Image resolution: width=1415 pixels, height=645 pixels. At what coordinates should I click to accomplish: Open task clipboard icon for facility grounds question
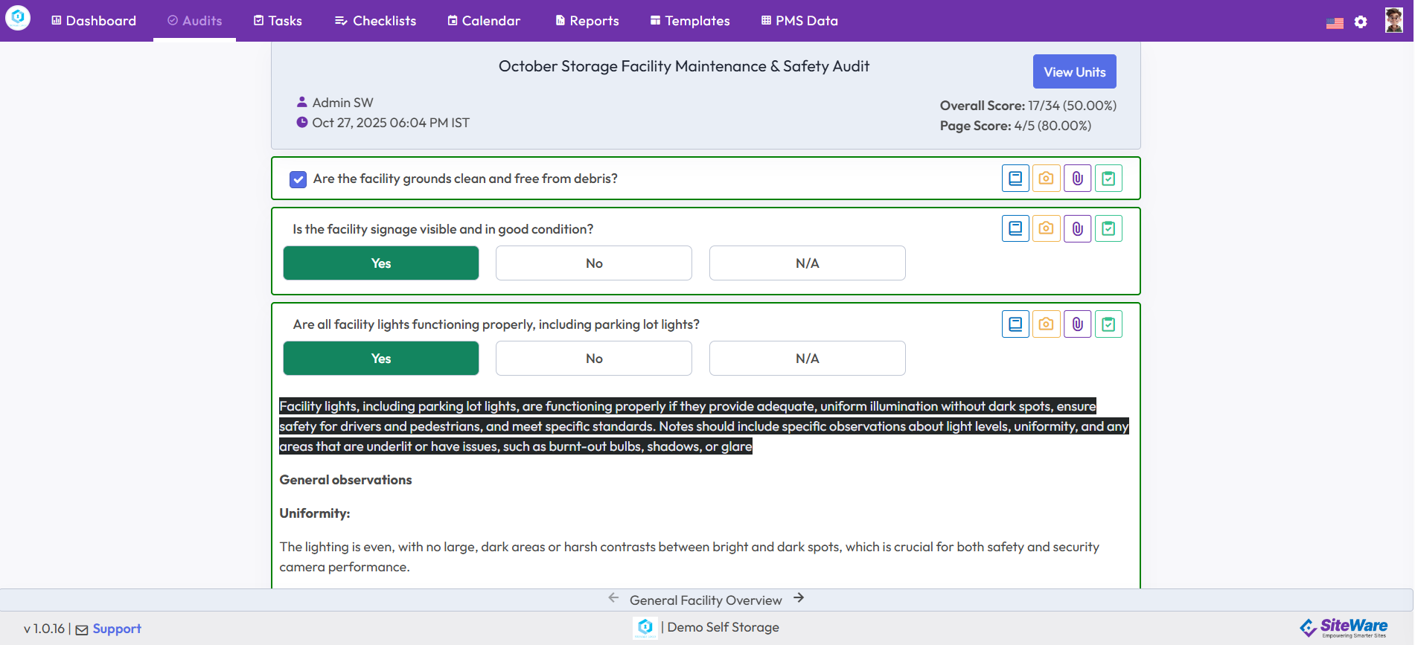(1108, 179)
